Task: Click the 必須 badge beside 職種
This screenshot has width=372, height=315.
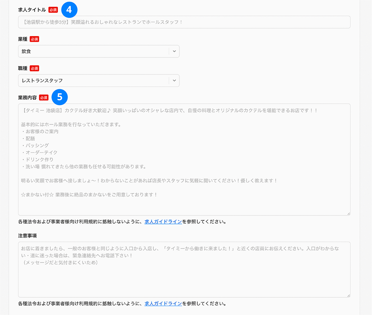Action: coord(34,68)
